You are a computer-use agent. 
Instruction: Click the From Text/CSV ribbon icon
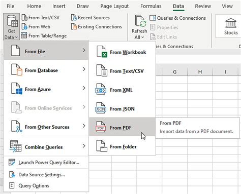coord(24,18)
